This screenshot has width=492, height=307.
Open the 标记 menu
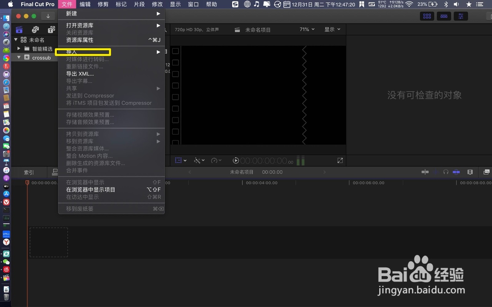[121, 4]
